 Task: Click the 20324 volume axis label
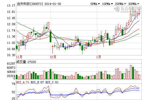(x=11, y=76)
